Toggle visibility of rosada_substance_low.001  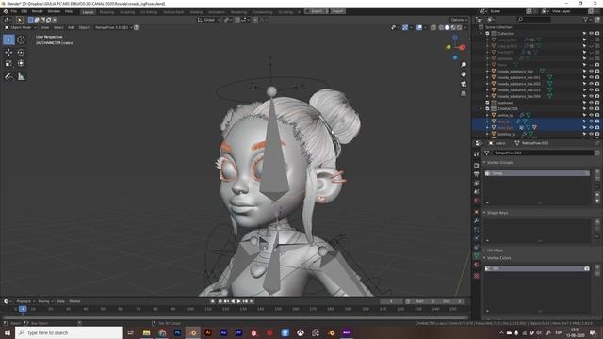[x=591, y=77]
